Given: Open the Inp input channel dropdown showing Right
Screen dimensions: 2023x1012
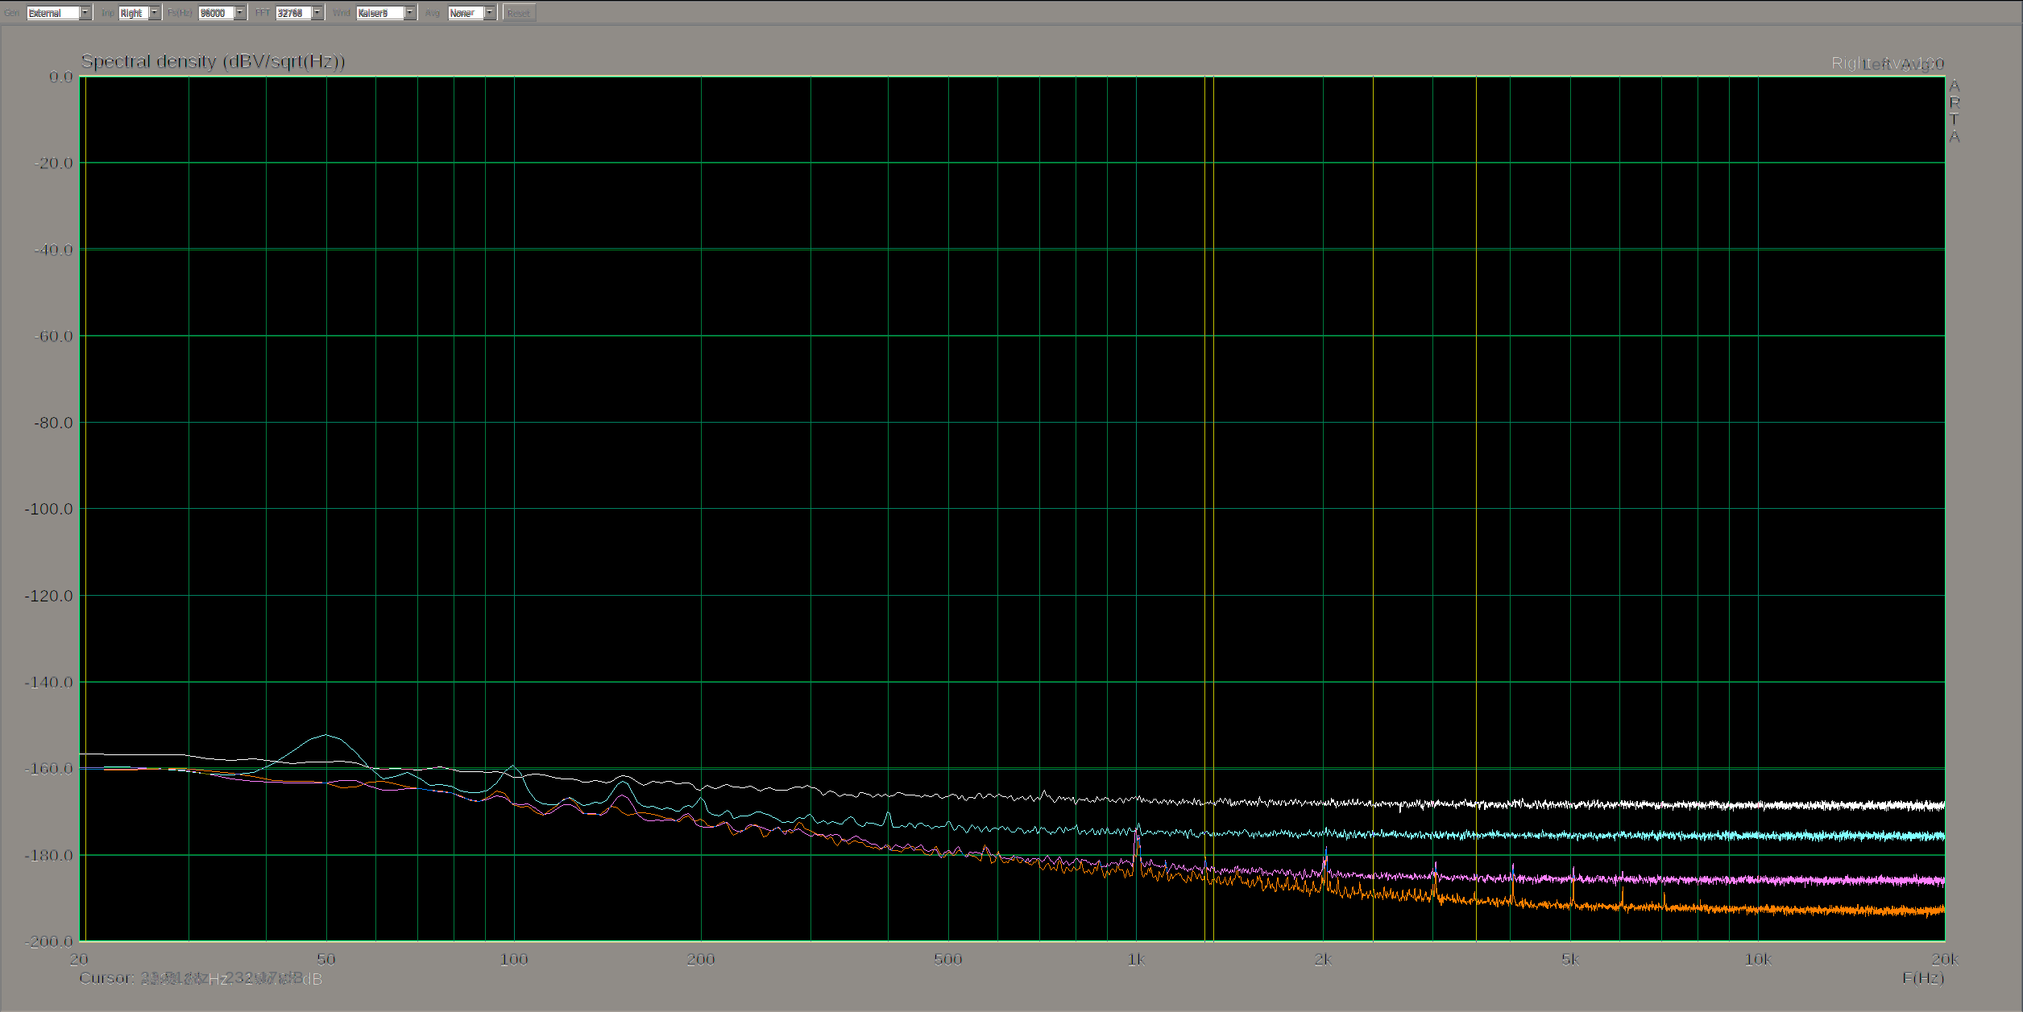Looking at the screenshot, I should [139, 13].
